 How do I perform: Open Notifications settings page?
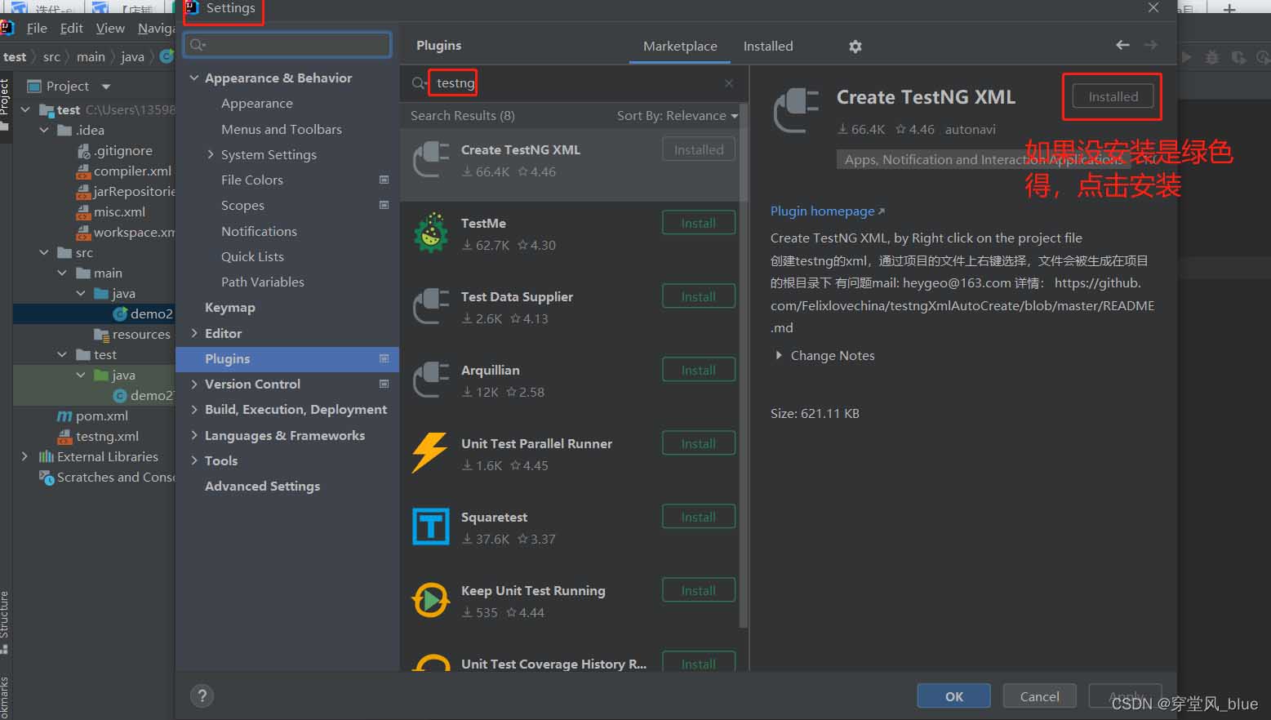click(x=259, y=231)
